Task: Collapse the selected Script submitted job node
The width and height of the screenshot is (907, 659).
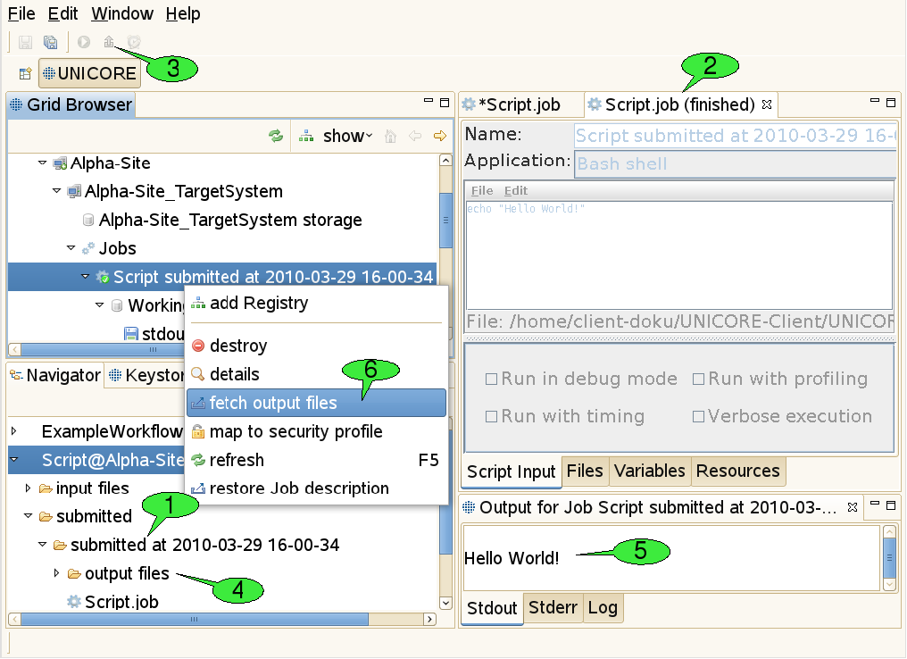Action: pos(86,277)
